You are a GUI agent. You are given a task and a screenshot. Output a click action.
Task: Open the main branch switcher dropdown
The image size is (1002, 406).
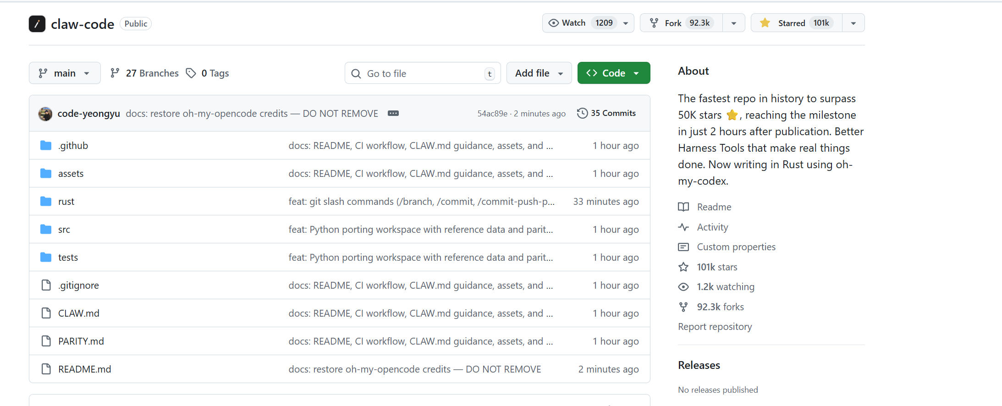(x=65, y=73)
